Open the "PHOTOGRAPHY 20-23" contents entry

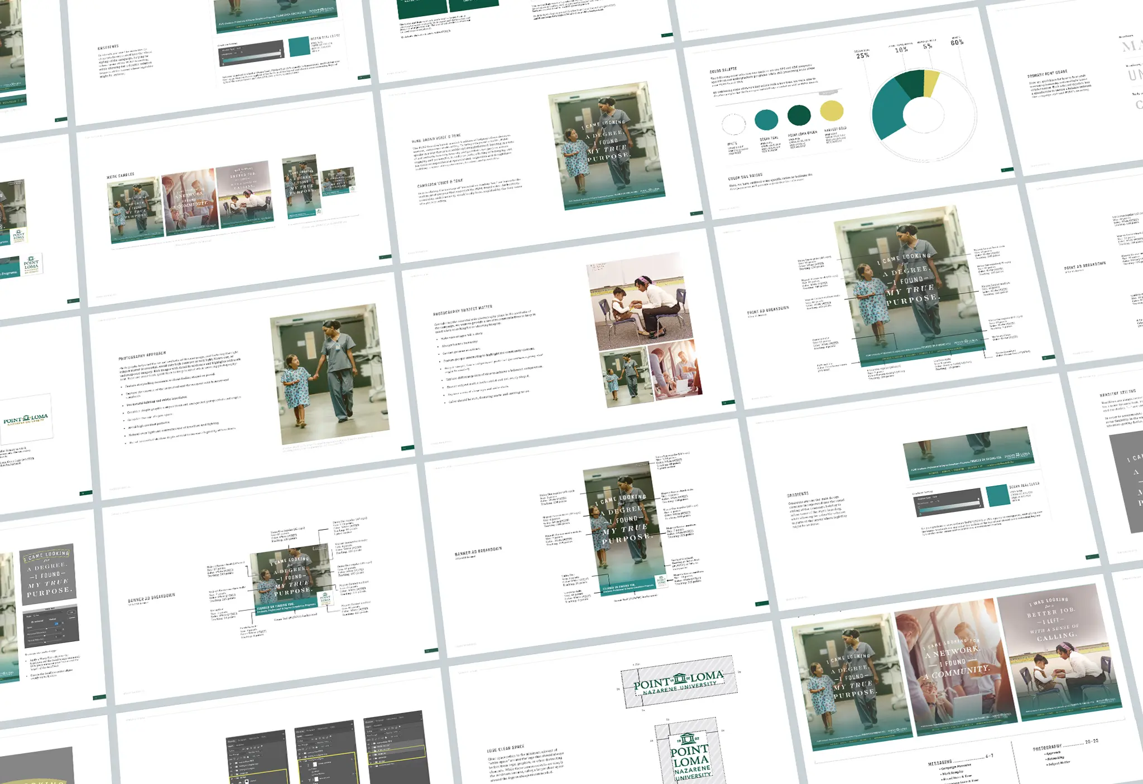pos(1065,744)
